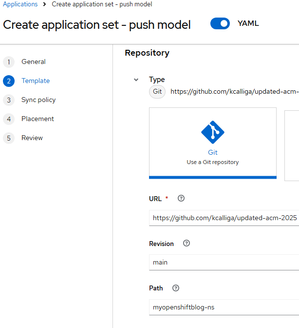
Task: Select the Git chip label
Action: [x=157, y=91]
